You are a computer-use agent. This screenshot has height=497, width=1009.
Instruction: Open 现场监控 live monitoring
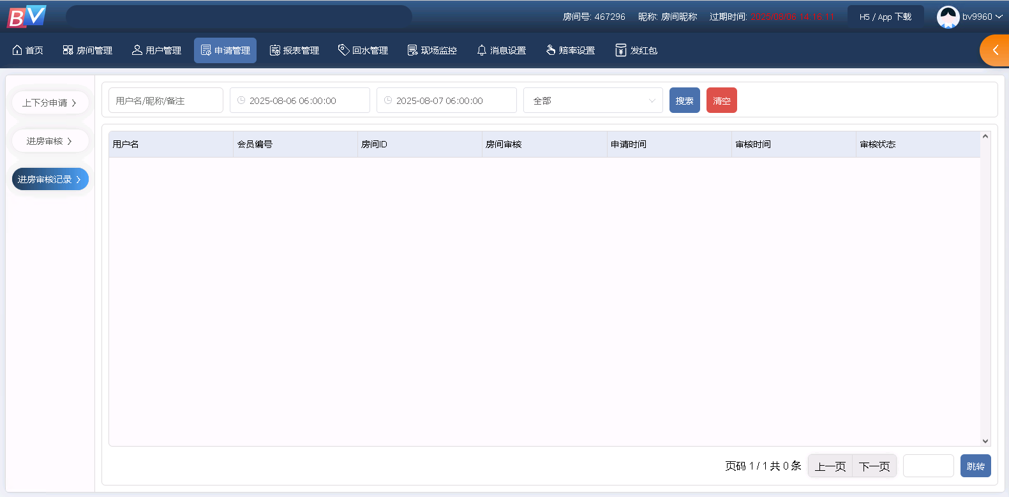click(432, 50)
